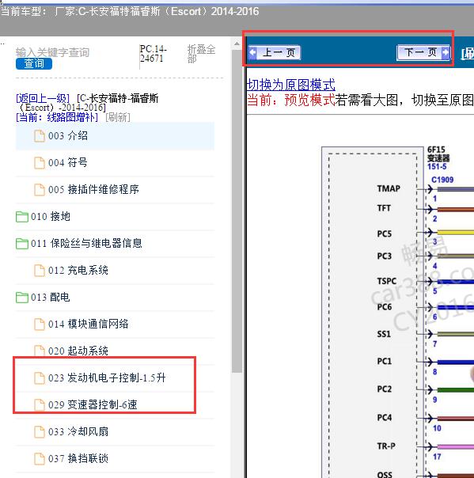Click TFT pin label in diagram
This screenshot has height=478, width=474.
point(384,208)
